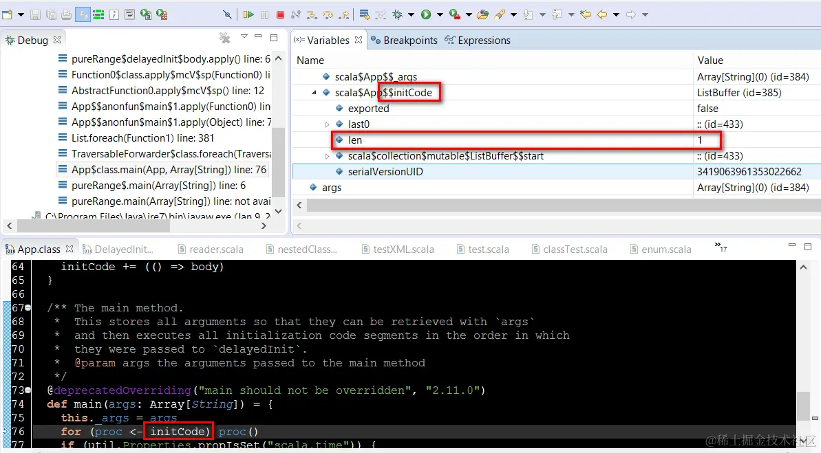Select stack frame List.foreach(Function1) line: 381

click(136, 138)
